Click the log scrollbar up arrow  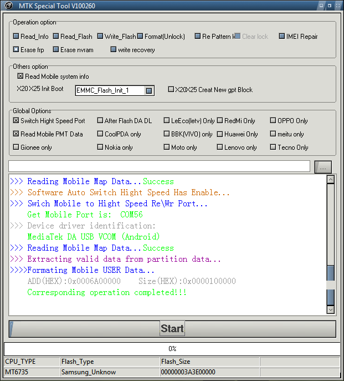coord(331,180)
